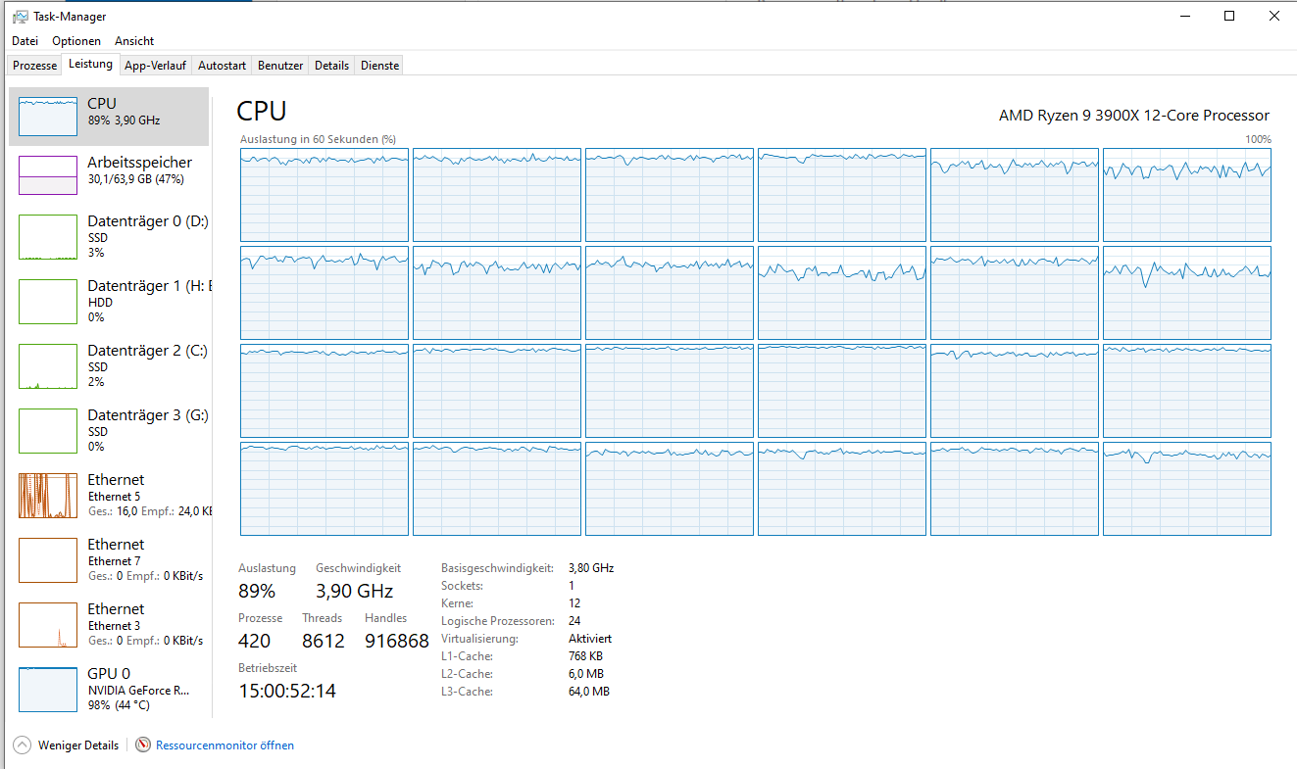Image resolution: width=1297 pixels, height=769 pixels.
Task: Select Datenträger 0 (D:) graph thumbnail
Action: pos(48,237)
